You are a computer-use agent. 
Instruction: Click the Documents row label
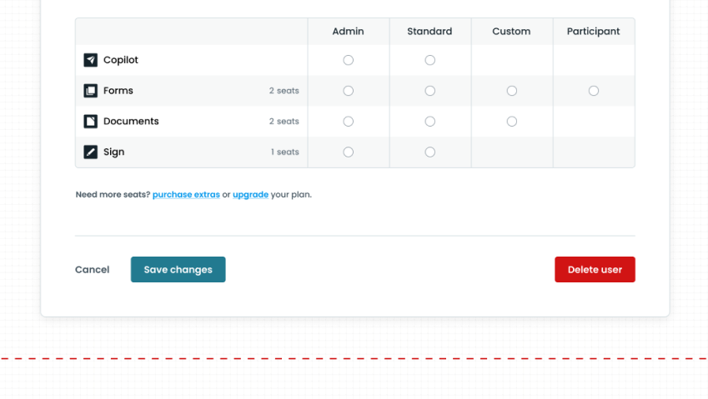(x=131, y=122)
